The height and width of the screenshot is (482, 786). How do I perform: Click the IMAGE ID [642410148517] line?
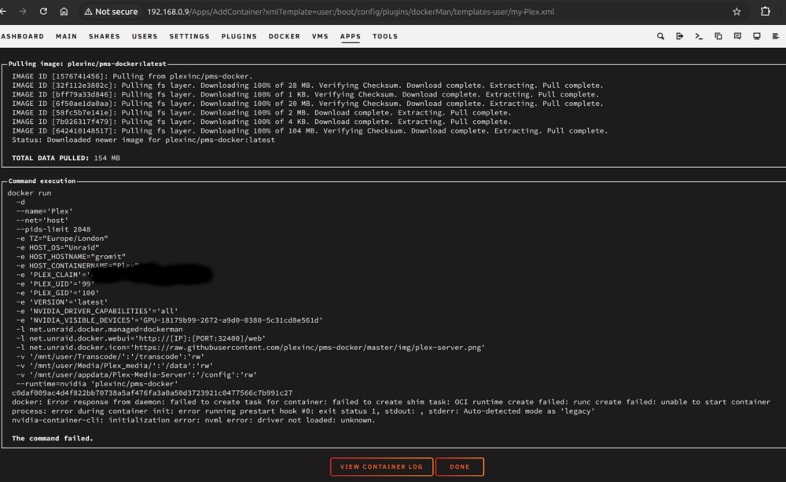pyautogui.click(x=310, y=131)
